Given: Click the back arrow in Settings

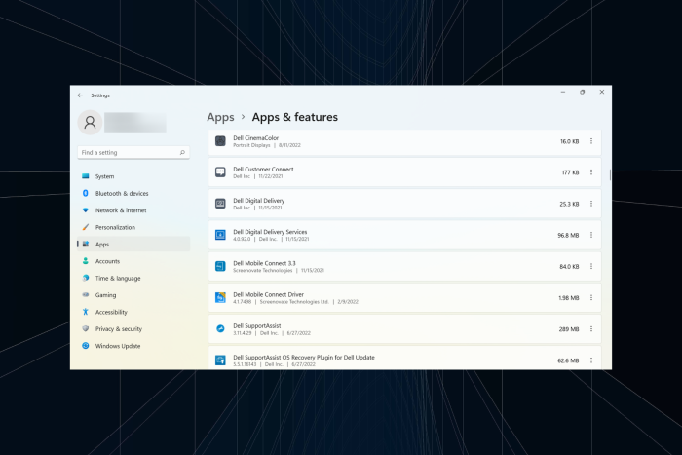Looking at the screenshot, I should pyautogui.click(x=80, y=95).
